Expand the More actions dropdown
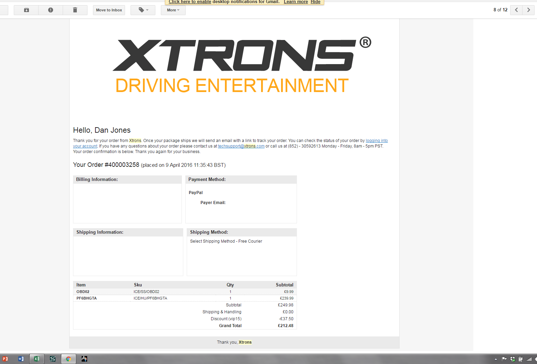This screenshot has width=537, height=364. (173, 10)
